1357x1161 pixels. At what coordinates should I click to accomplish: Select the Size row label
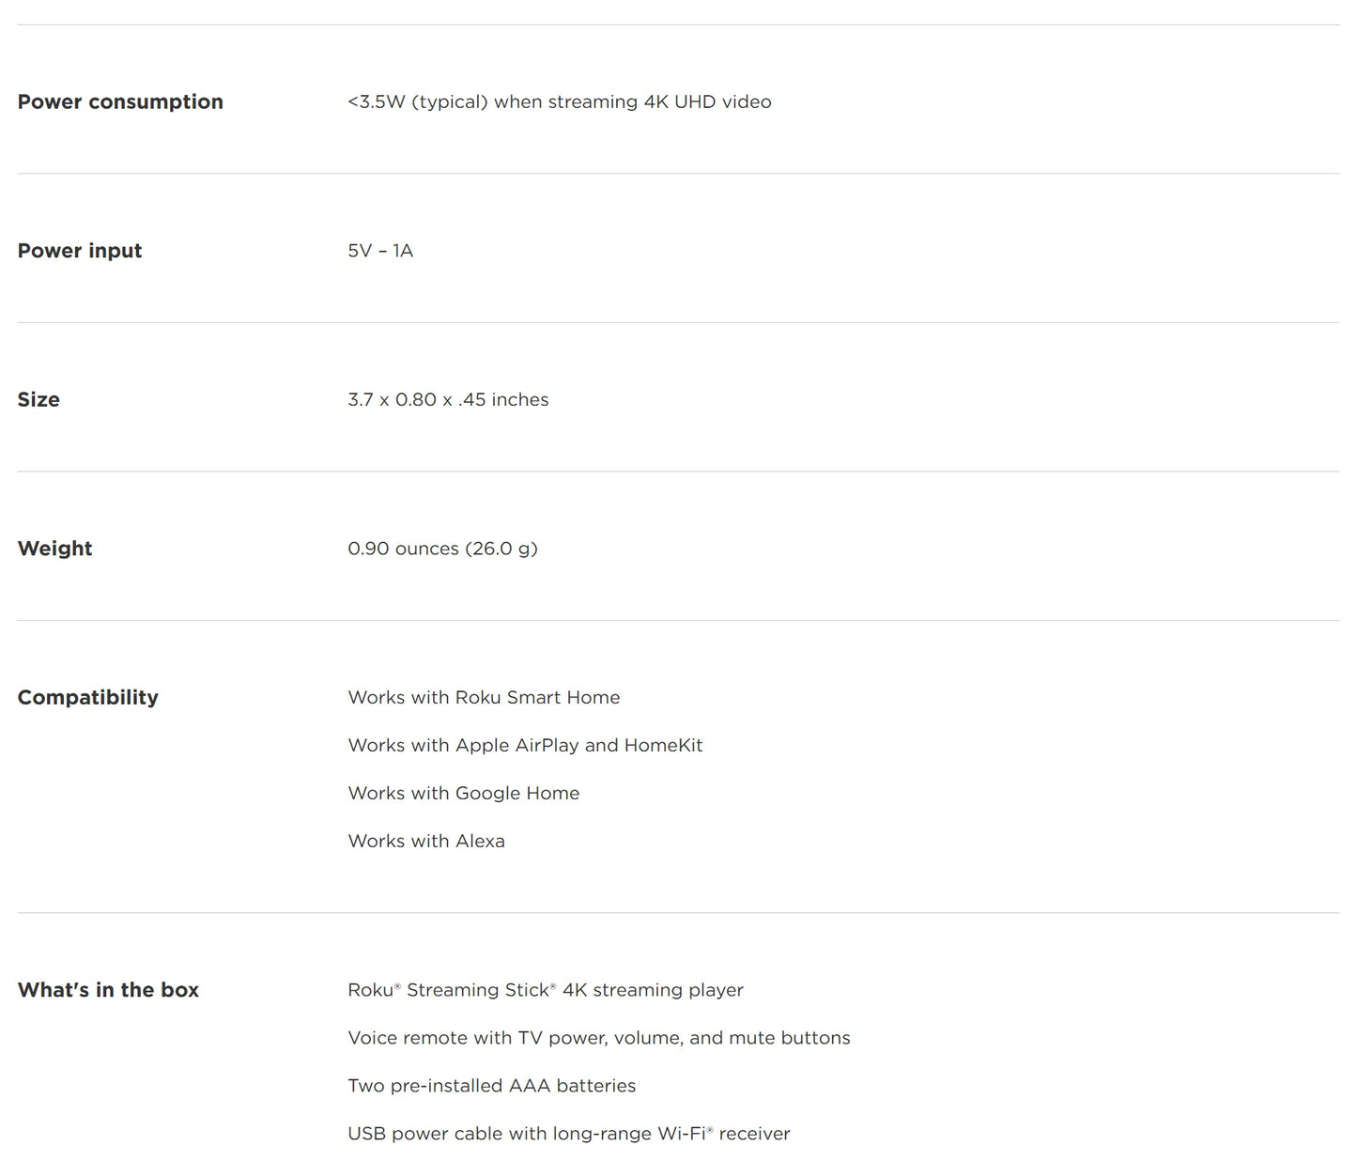pyautogui.click(x=39, y=399)
